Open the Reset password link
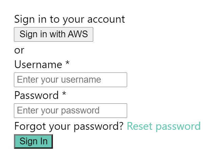Viewport: 220px width, 165px height. (x=164, y=126)
